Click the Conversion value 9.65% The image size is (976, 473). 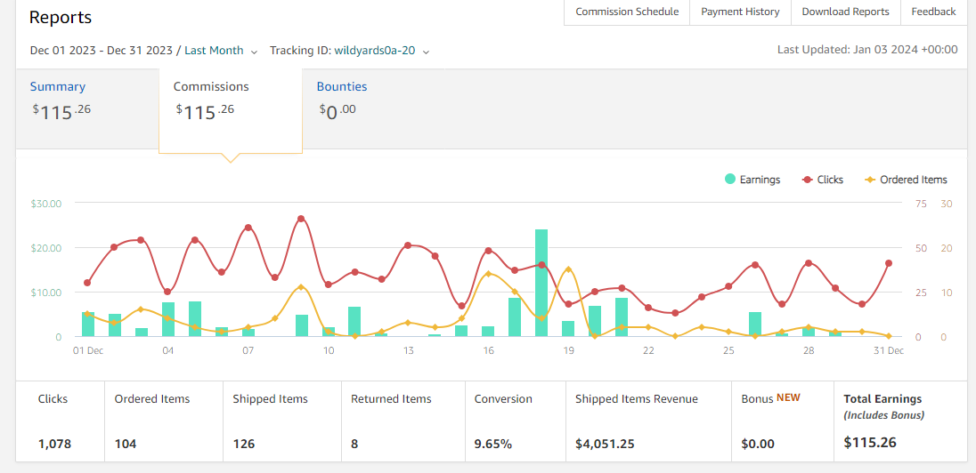pyautogui.click(x=493, y=444)
